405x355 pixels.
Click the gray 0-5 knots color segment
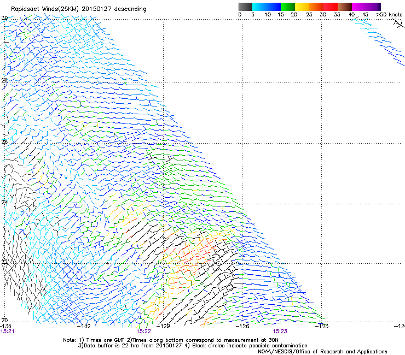246,7
